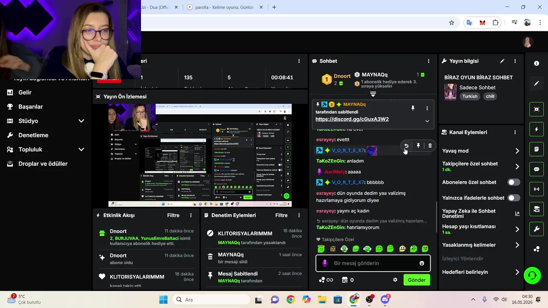548x308 pixels.
Task: Delete the hovered V_O_R_T_E_X7 message
Action: tap(430, 146)
